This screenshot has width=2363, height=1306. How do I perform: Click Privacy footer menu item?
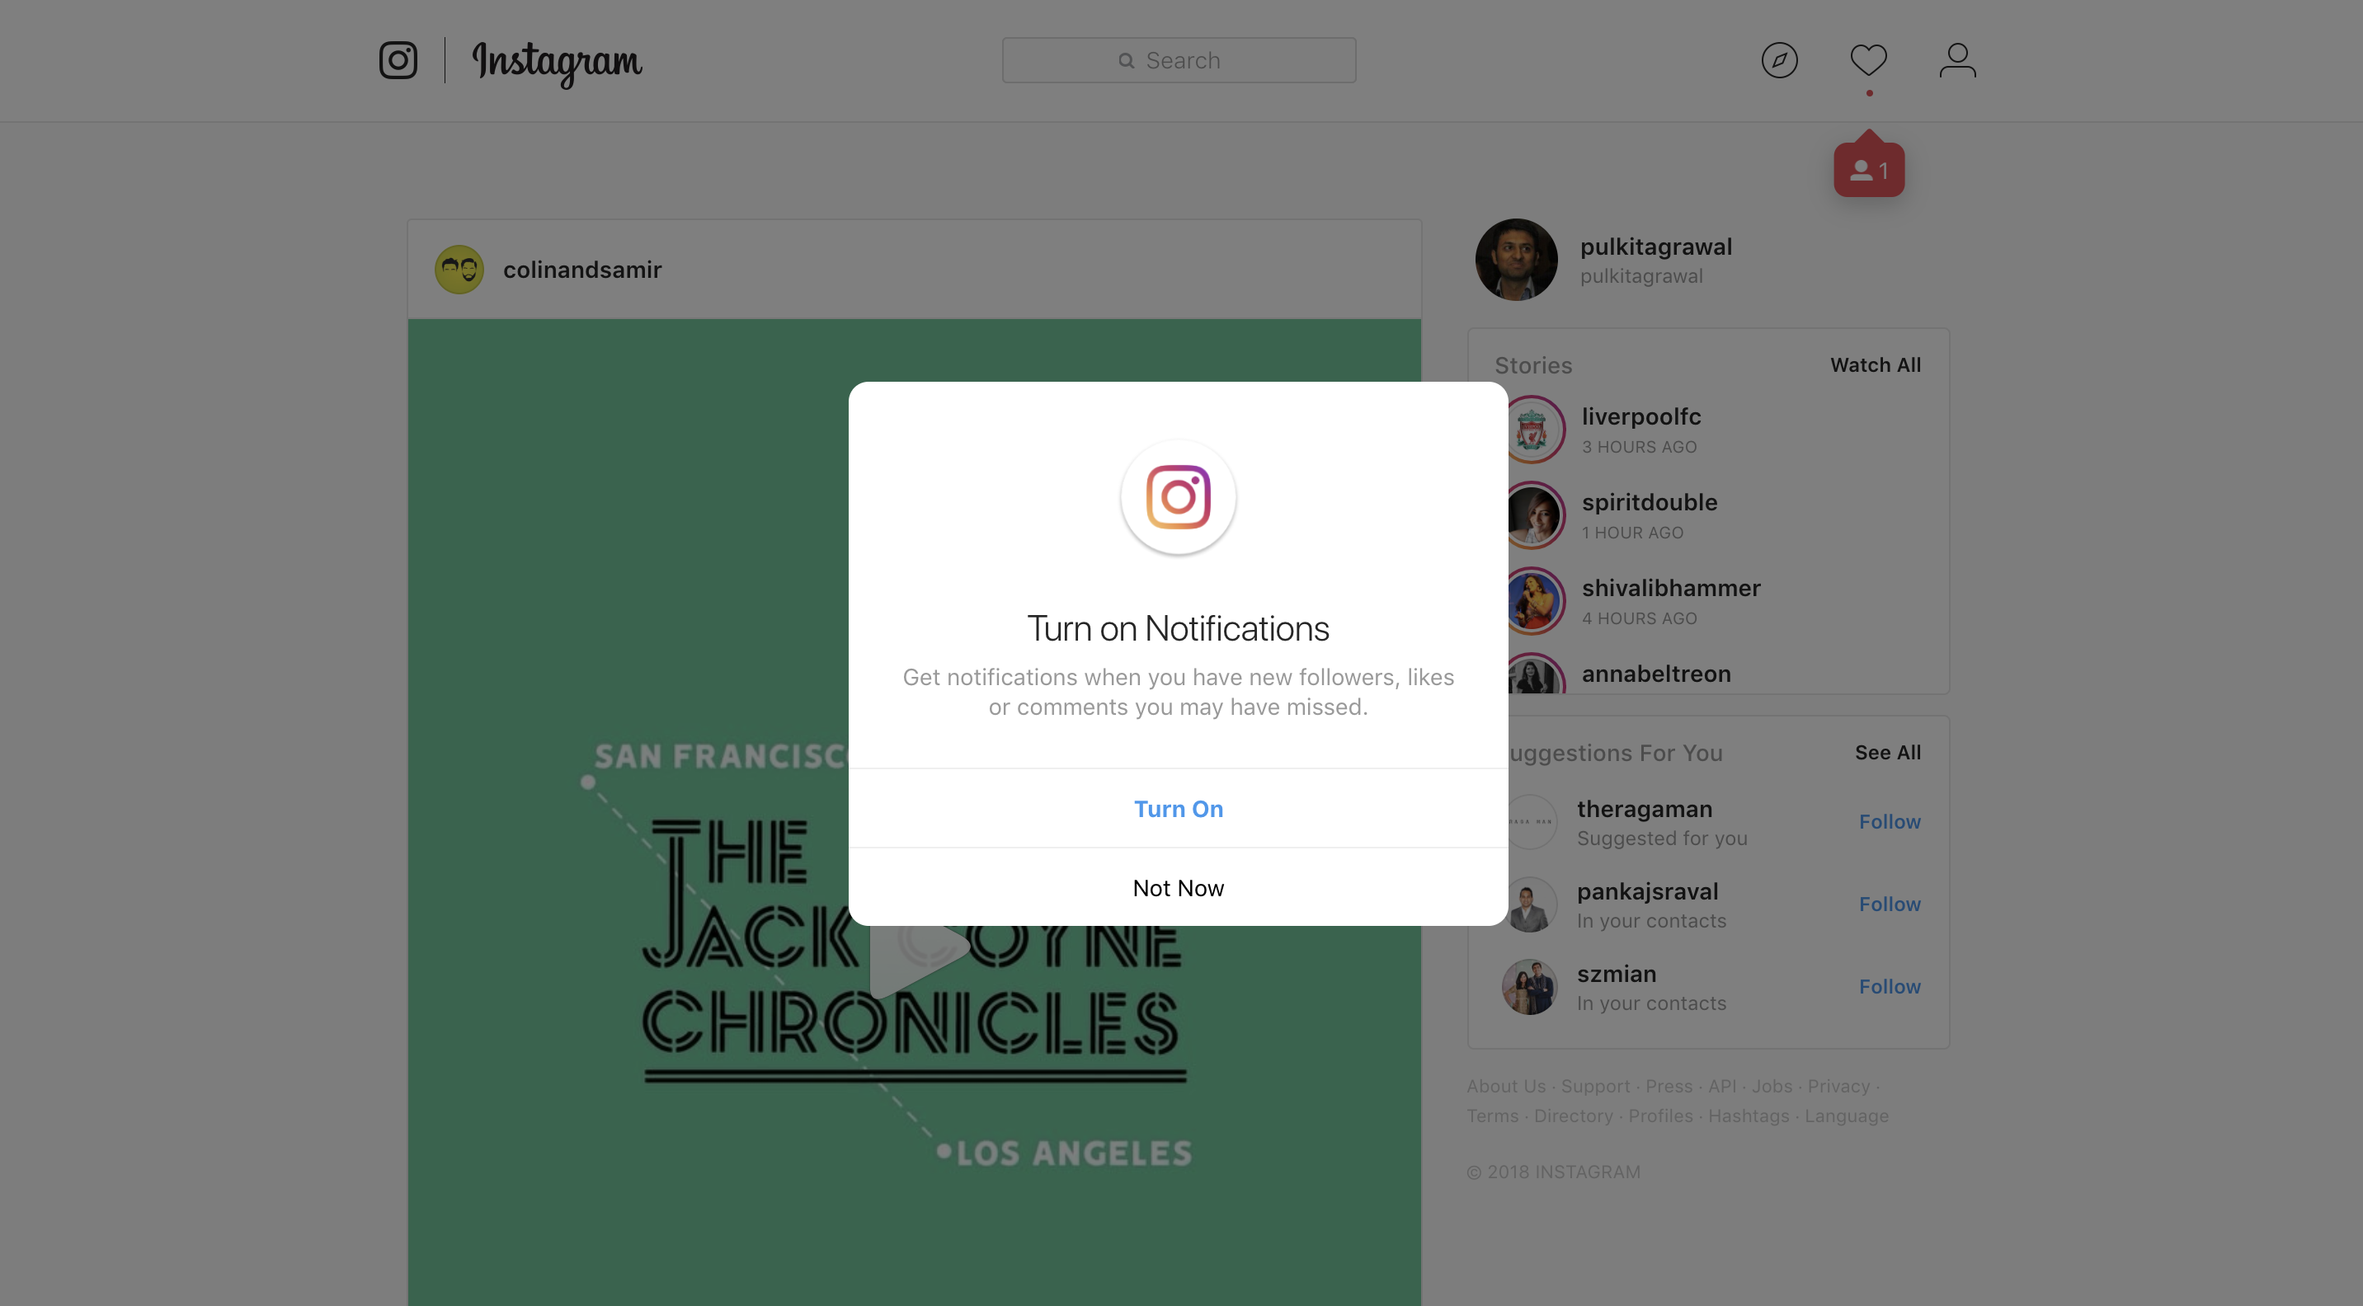[1837, 1086]
